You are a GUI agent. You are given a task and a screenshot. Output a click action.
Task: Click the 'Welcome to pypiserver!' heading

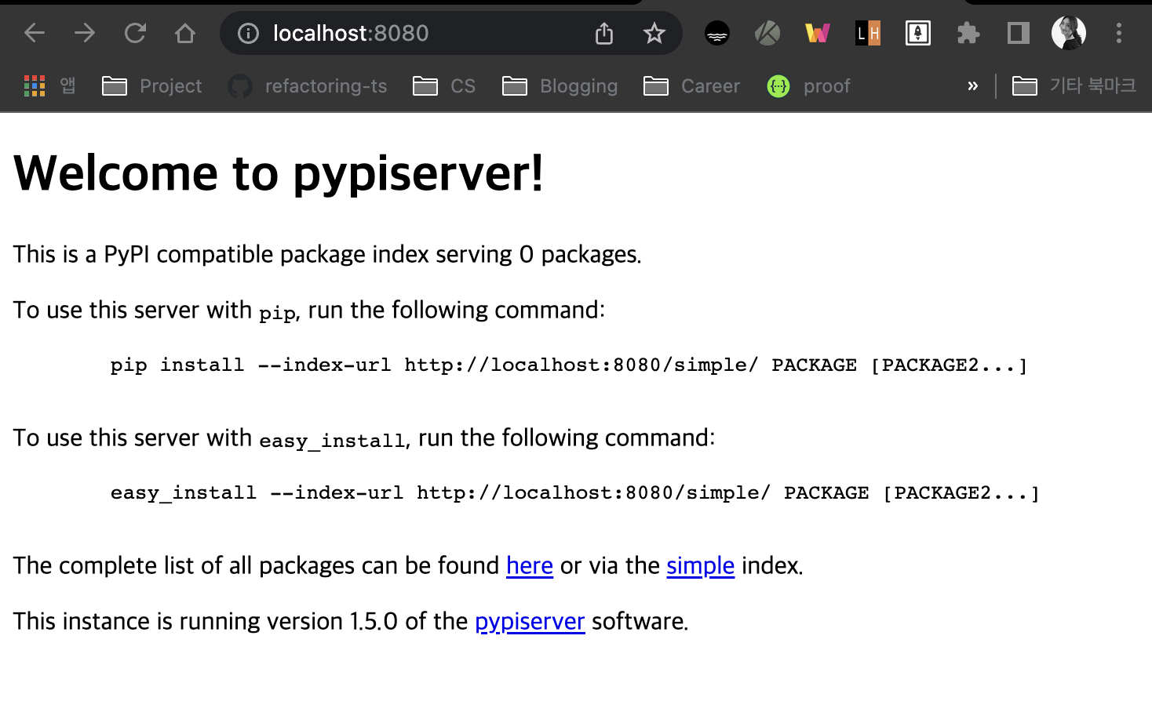click(x=279, y=173)
